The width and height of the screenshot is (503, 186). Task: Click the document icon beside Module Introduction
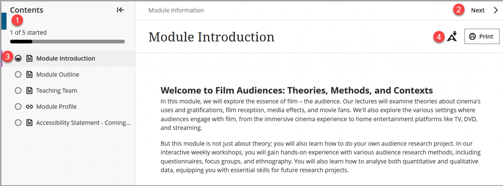pyautogui.click(x=29, y=58)
